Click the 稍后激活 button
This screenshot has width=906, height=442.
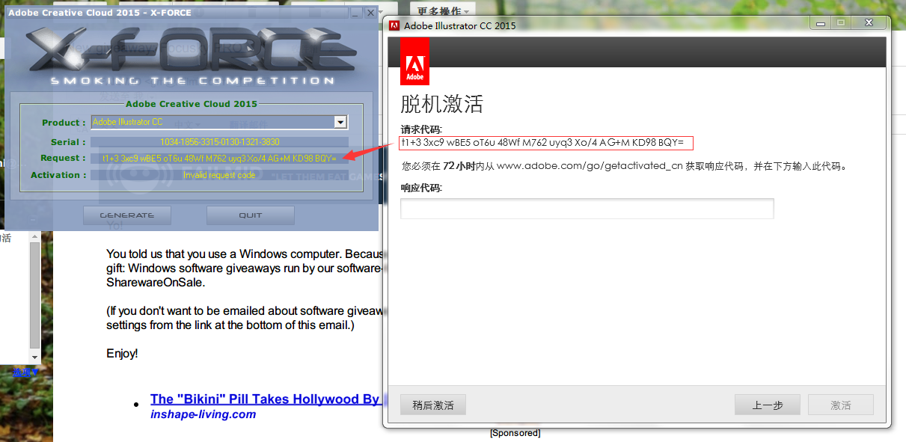(433, 405)
